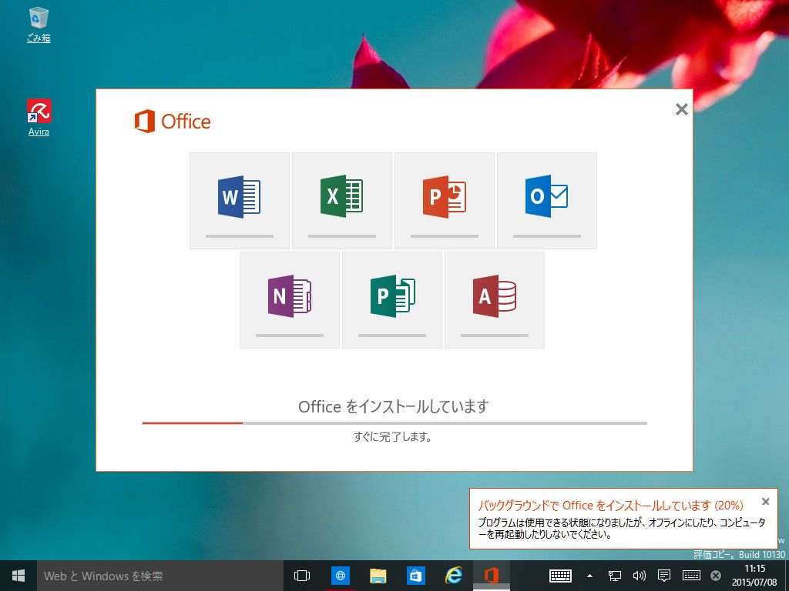Open the Recycle Bin desktop icon
The width and height of the screenshot is (789, 591).
coord(39,24)
